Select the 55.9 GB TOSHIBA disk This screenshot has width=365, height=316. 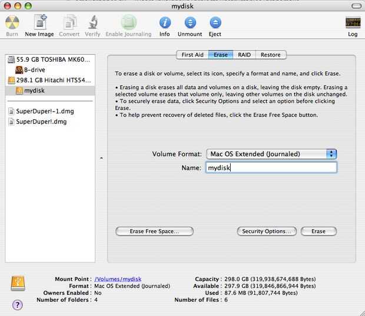(x=50, y=60)
